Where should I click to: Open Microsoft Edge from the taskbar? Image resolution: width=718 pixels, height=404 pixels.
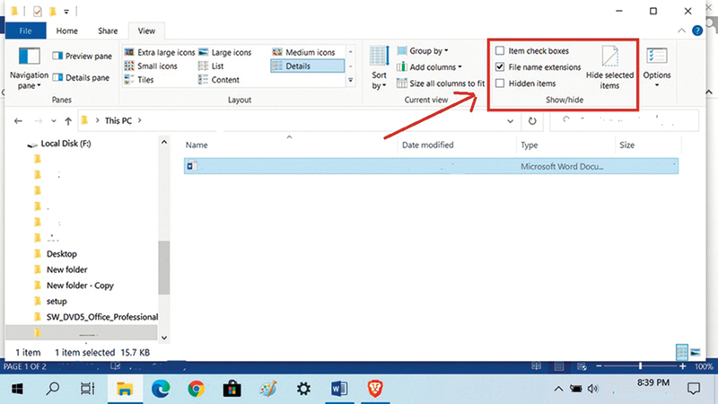click(x=161, y=389)
